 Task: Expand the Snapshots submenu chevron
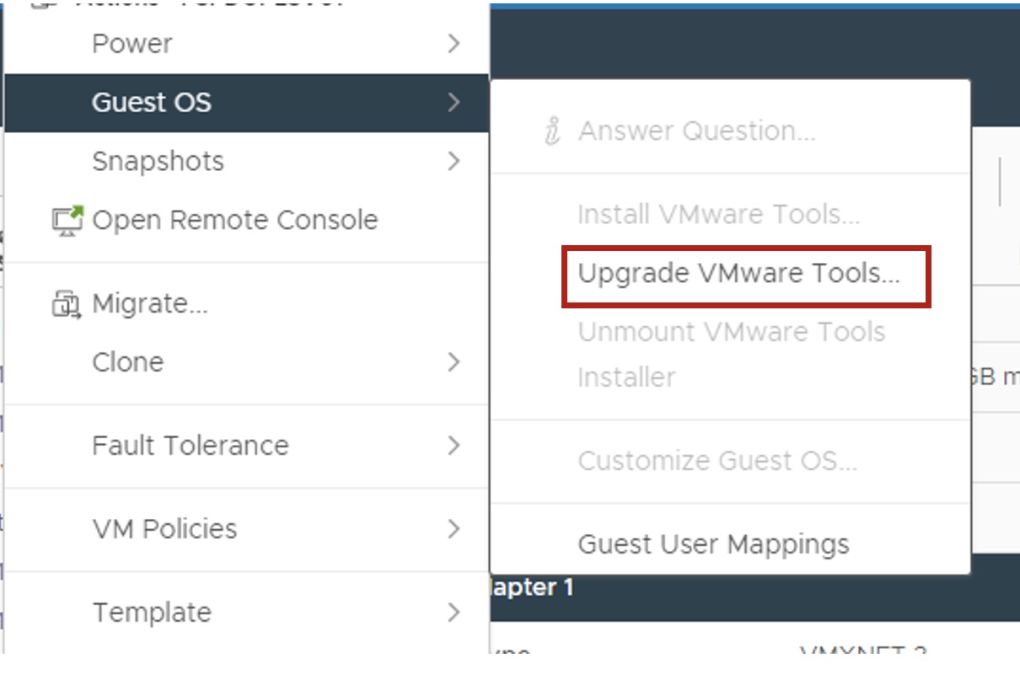(x=454, y=161)
